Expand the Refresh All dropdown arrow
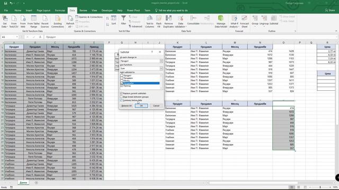Viewport: 339px width, 190px height. click(x=72, y=27)
